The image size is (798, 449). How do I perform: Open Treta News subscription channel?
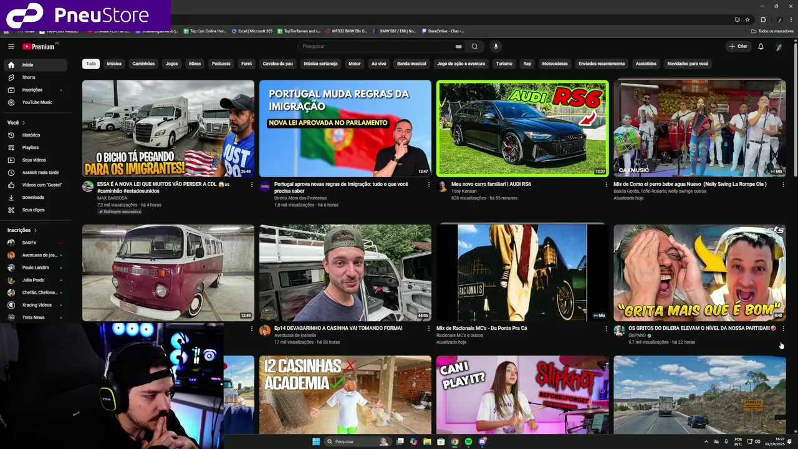coord(36,317)
